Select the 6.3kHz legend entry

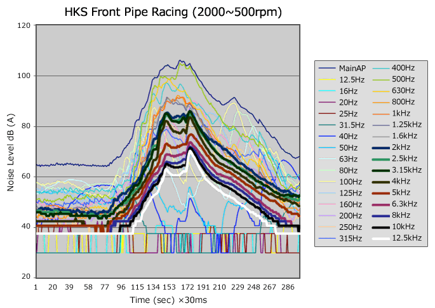(394, 204)
